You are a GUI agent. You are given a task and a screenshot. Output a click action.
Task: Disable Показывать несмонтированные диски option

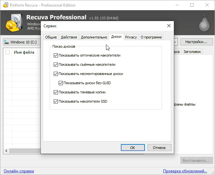(56, 74)
